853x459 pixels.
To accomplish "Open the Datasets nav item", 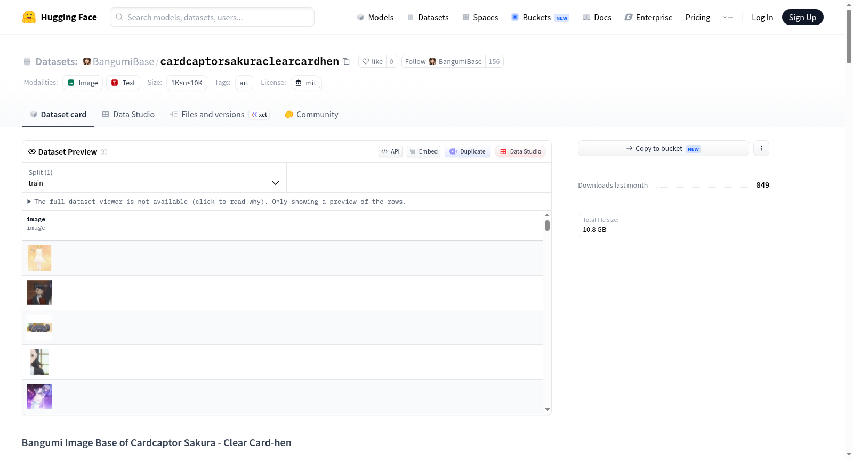I will [428, 17].
